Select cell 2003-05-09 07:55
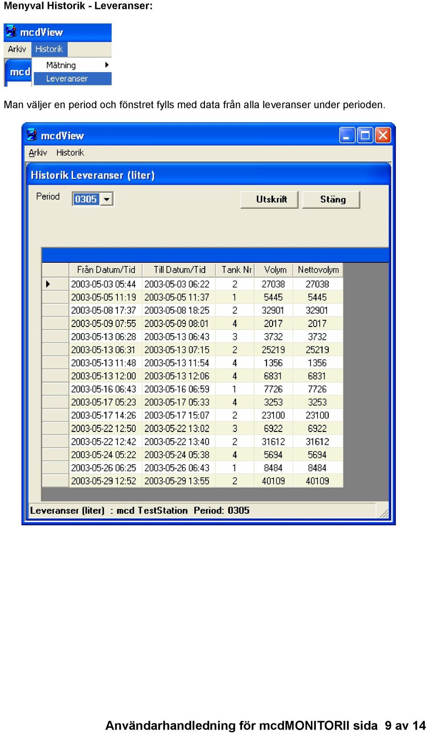 (x=106, y=323)
